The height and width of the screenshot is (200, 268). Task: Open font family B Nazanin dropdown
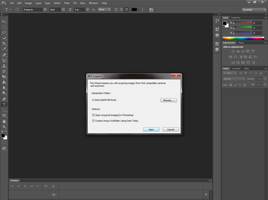click(x=45, y=10)
